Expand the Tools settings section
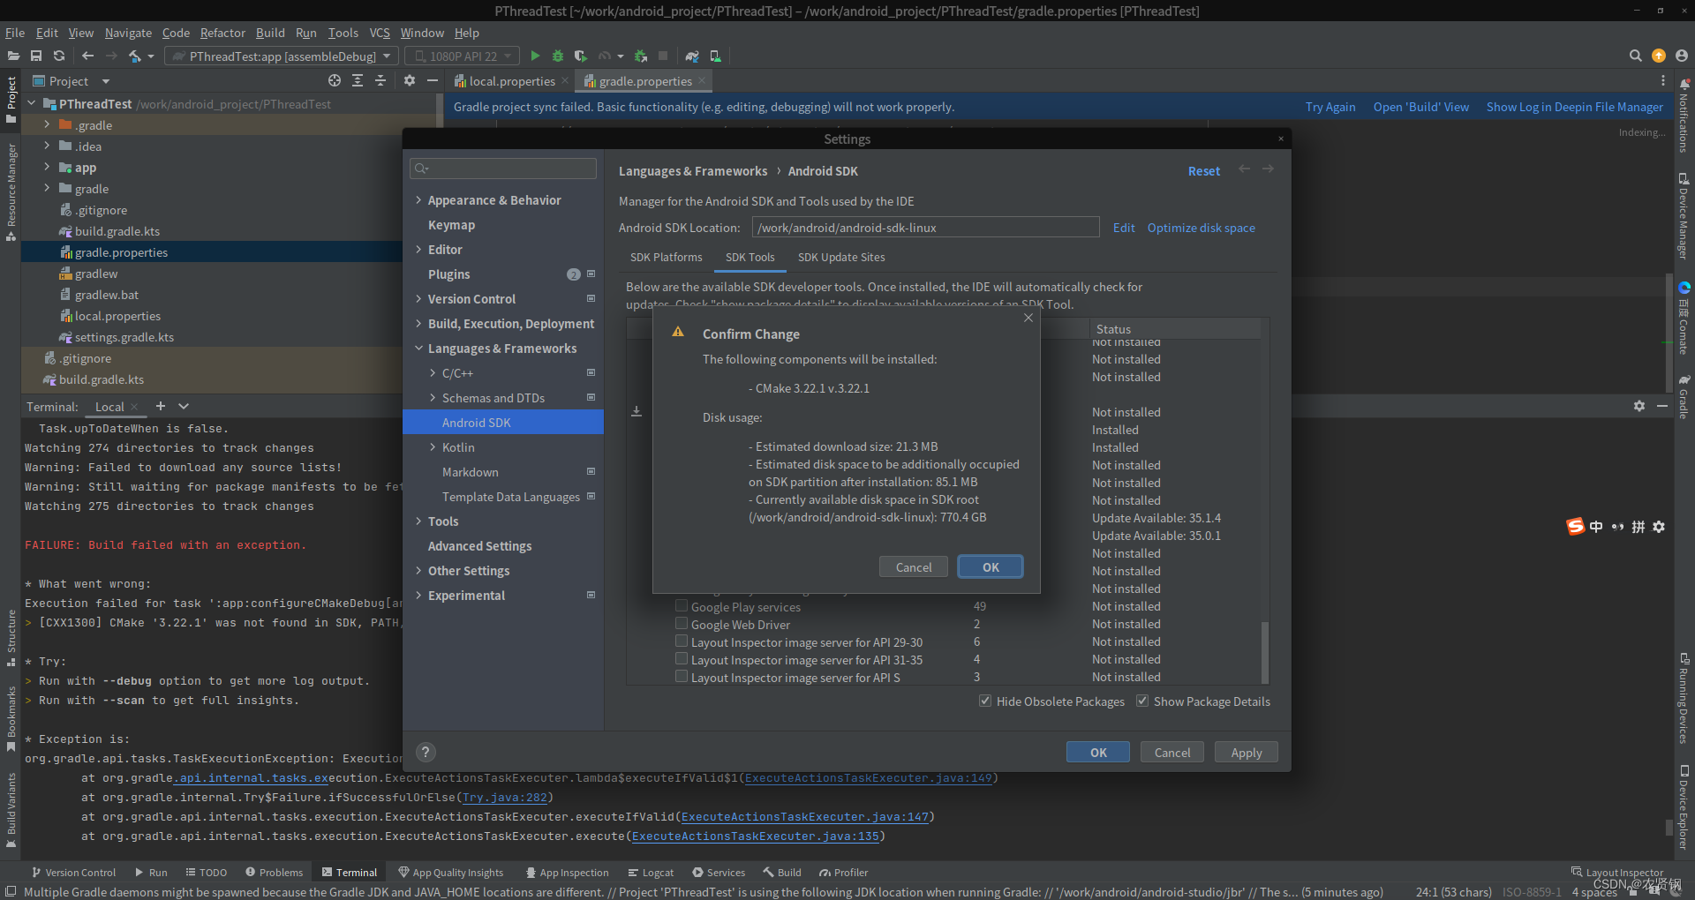This screenshot has height=900, width=1695. tap(418, 521)
